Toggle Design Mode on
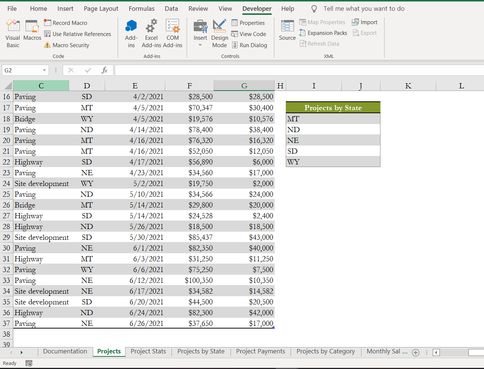 point(219,33)
